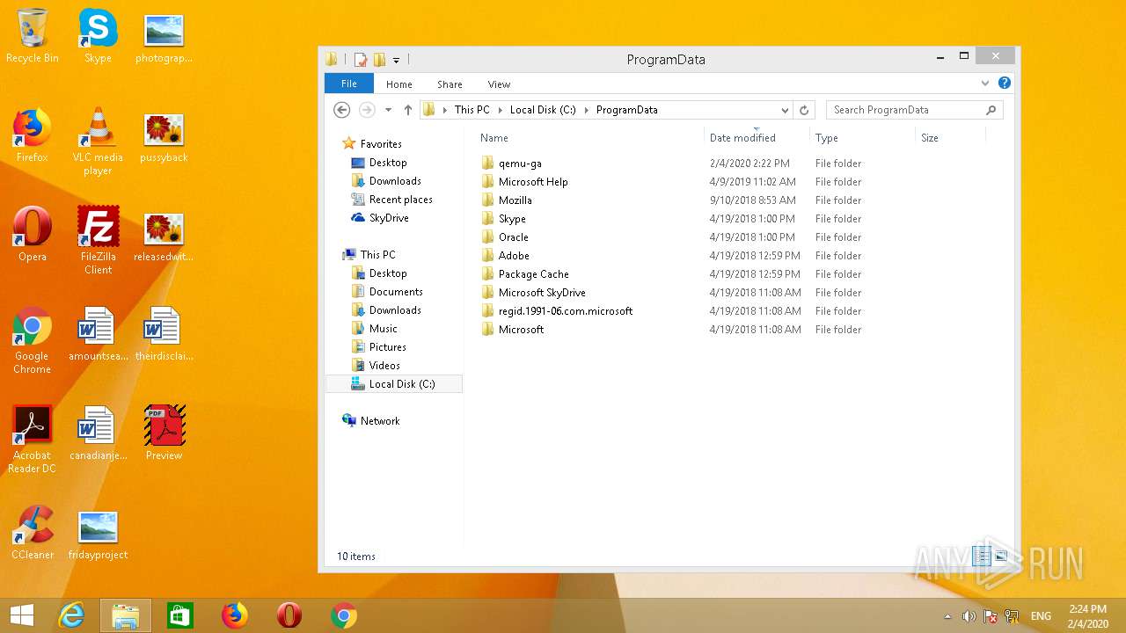Open Downloads under Favorites

click(395, 181)
